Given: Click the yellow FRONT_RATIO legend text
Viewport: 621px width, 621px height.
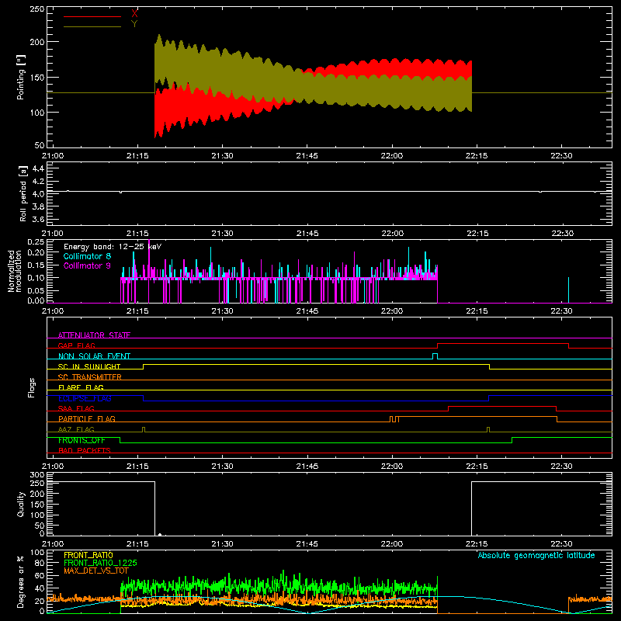Looking at the screenshot, I should click(x=88, y=555).
